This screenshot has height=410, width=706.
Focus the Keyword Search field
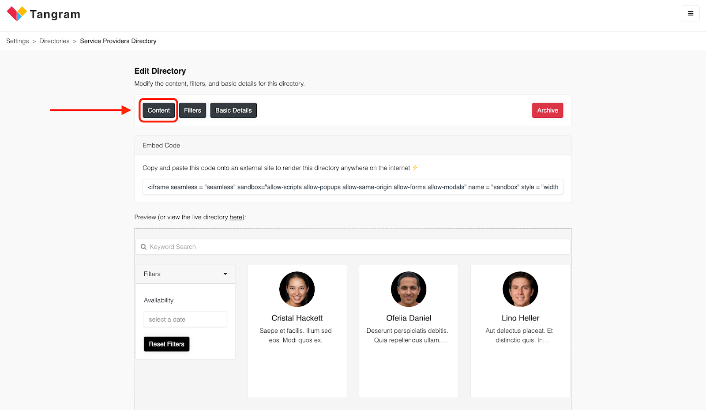click(x=353, y=247)
